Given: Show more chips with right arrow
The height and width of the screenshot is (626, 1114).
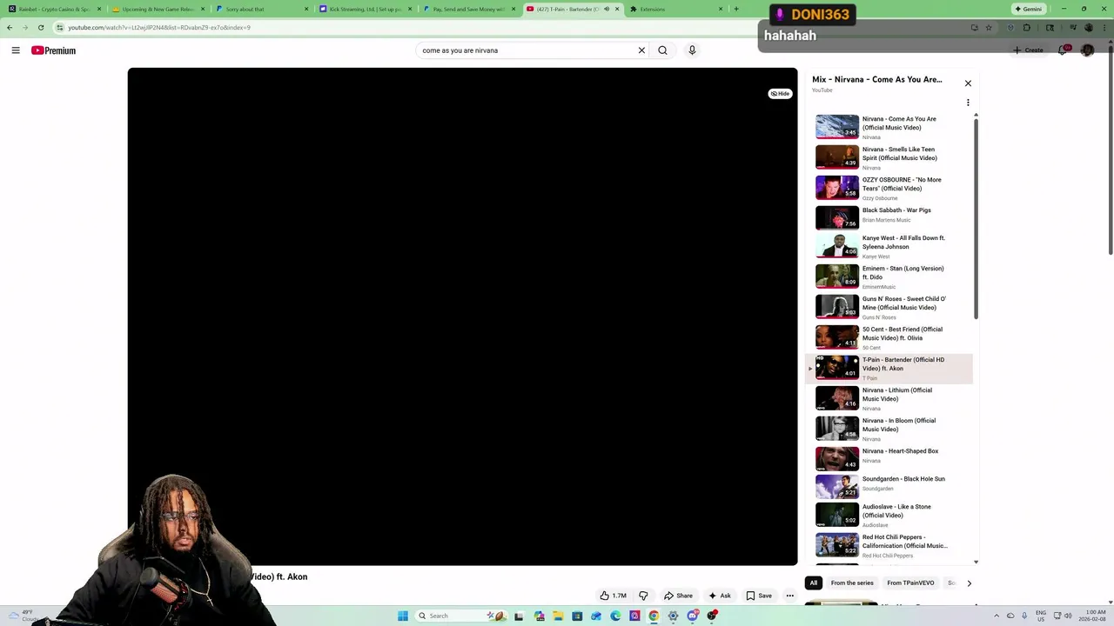Looking at the screenshot, I should coord(969,583).
